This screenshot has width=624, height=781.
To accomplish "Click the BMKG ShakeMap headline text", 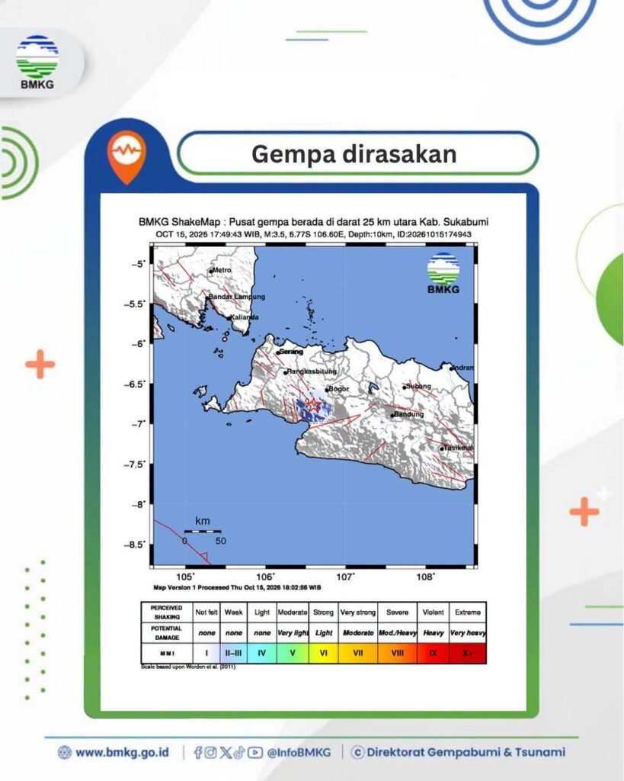I will (313, 222).
